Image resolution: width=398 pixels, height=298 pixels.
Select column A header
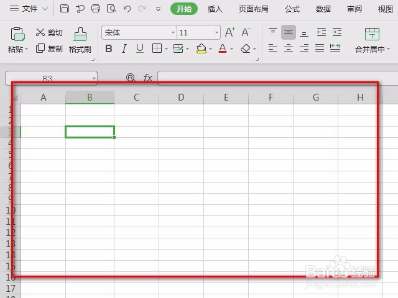[x=43, y=97]
